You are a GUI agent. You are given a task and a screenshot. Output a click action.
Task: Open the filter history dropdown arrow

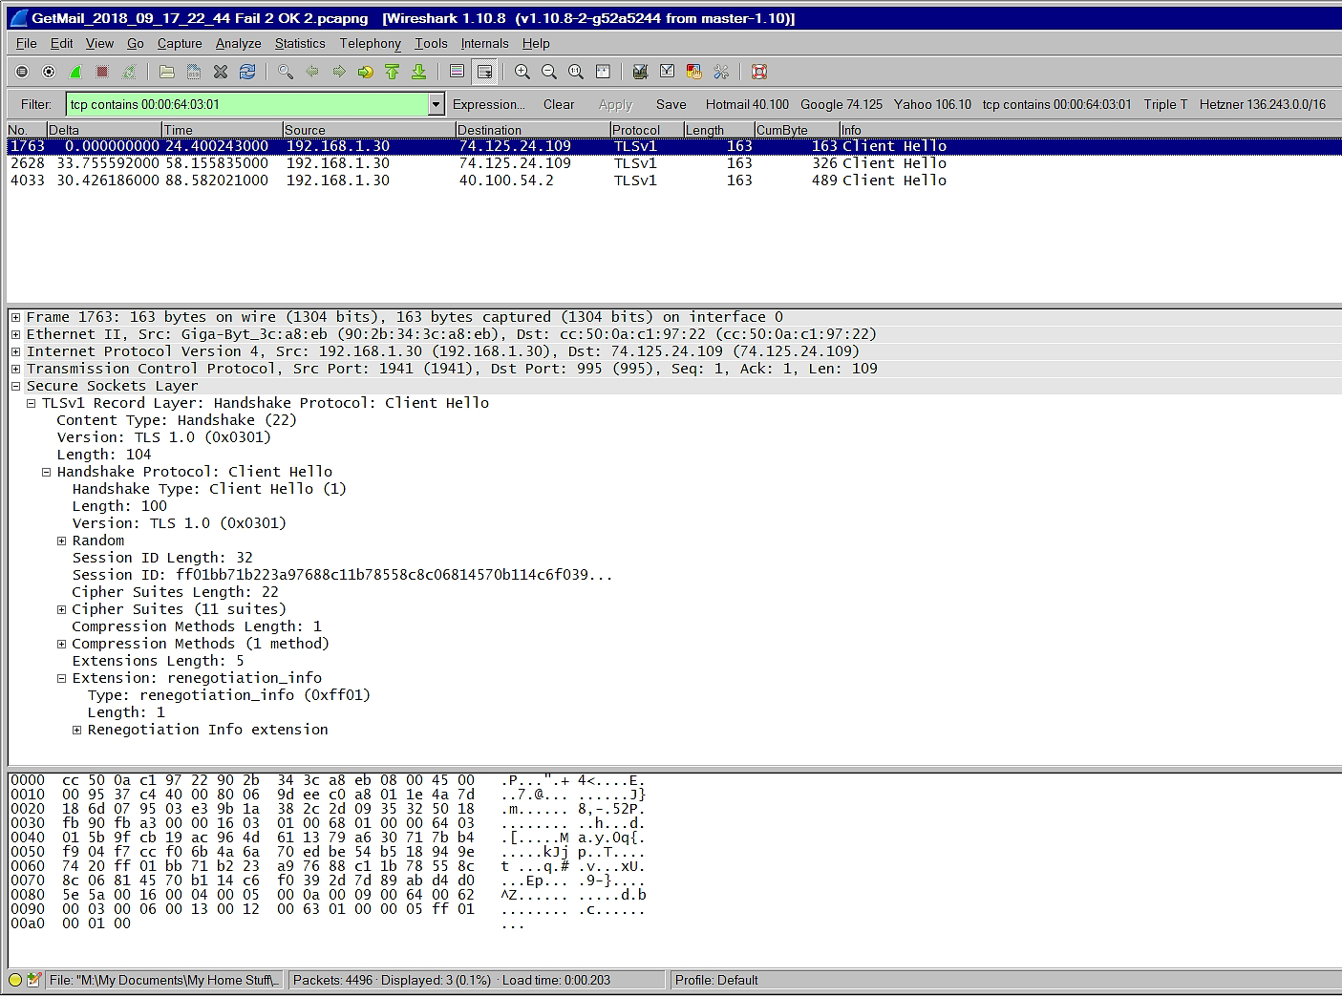click(437, 104)
